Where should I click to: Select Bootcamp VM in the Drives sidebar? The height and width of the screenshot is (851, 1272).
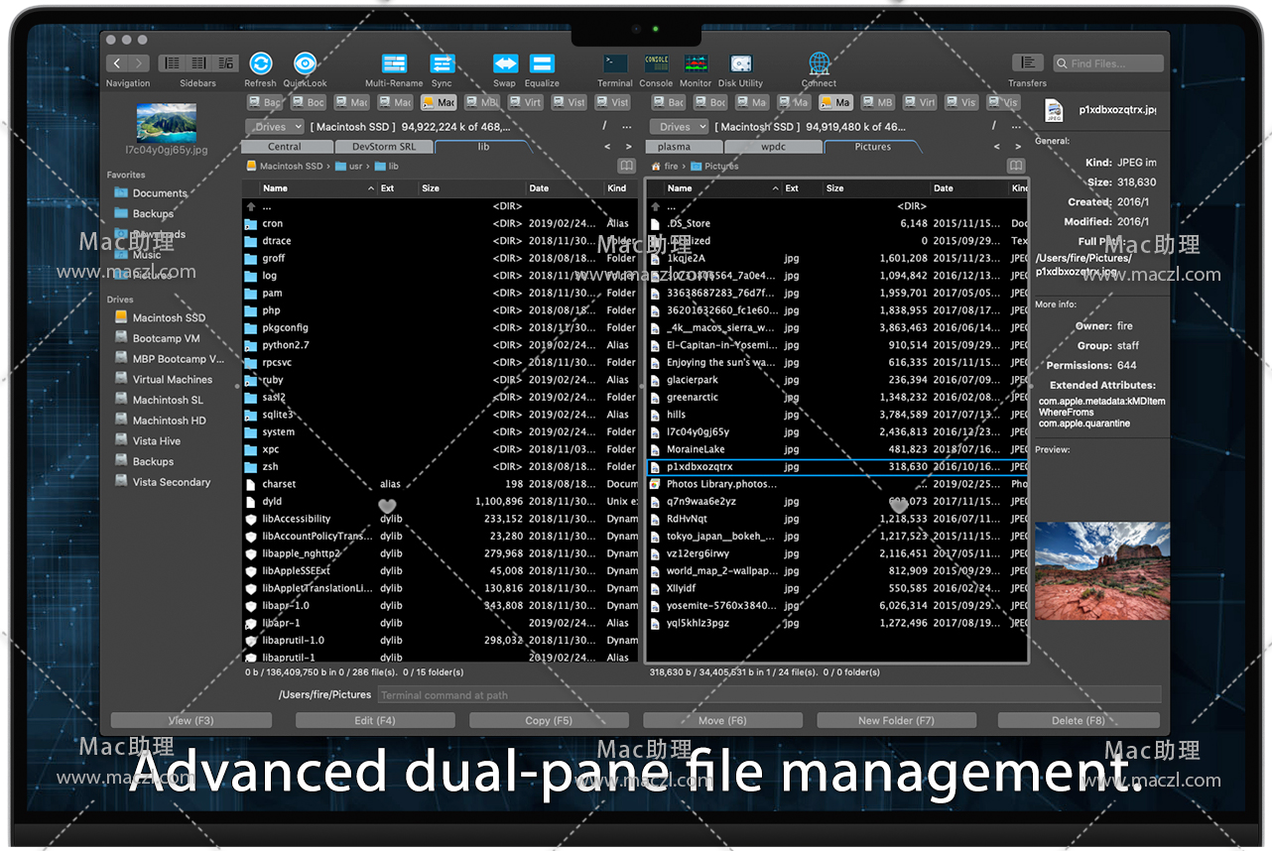coord(167,338)
